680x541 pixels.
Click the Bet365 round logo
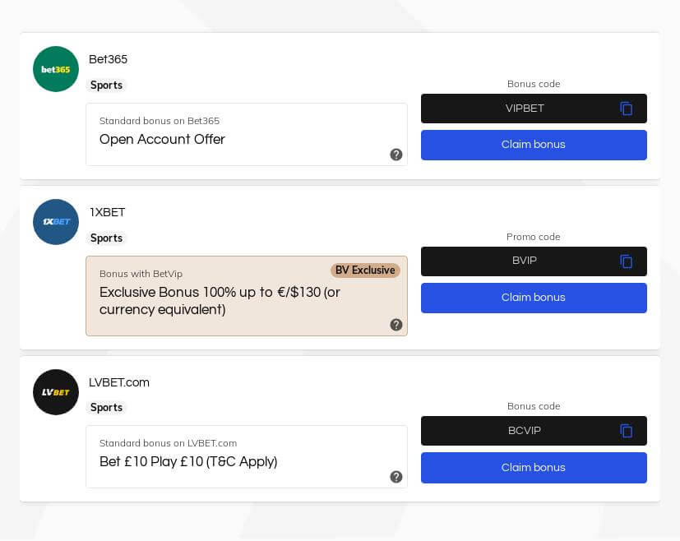coord(56,69)
